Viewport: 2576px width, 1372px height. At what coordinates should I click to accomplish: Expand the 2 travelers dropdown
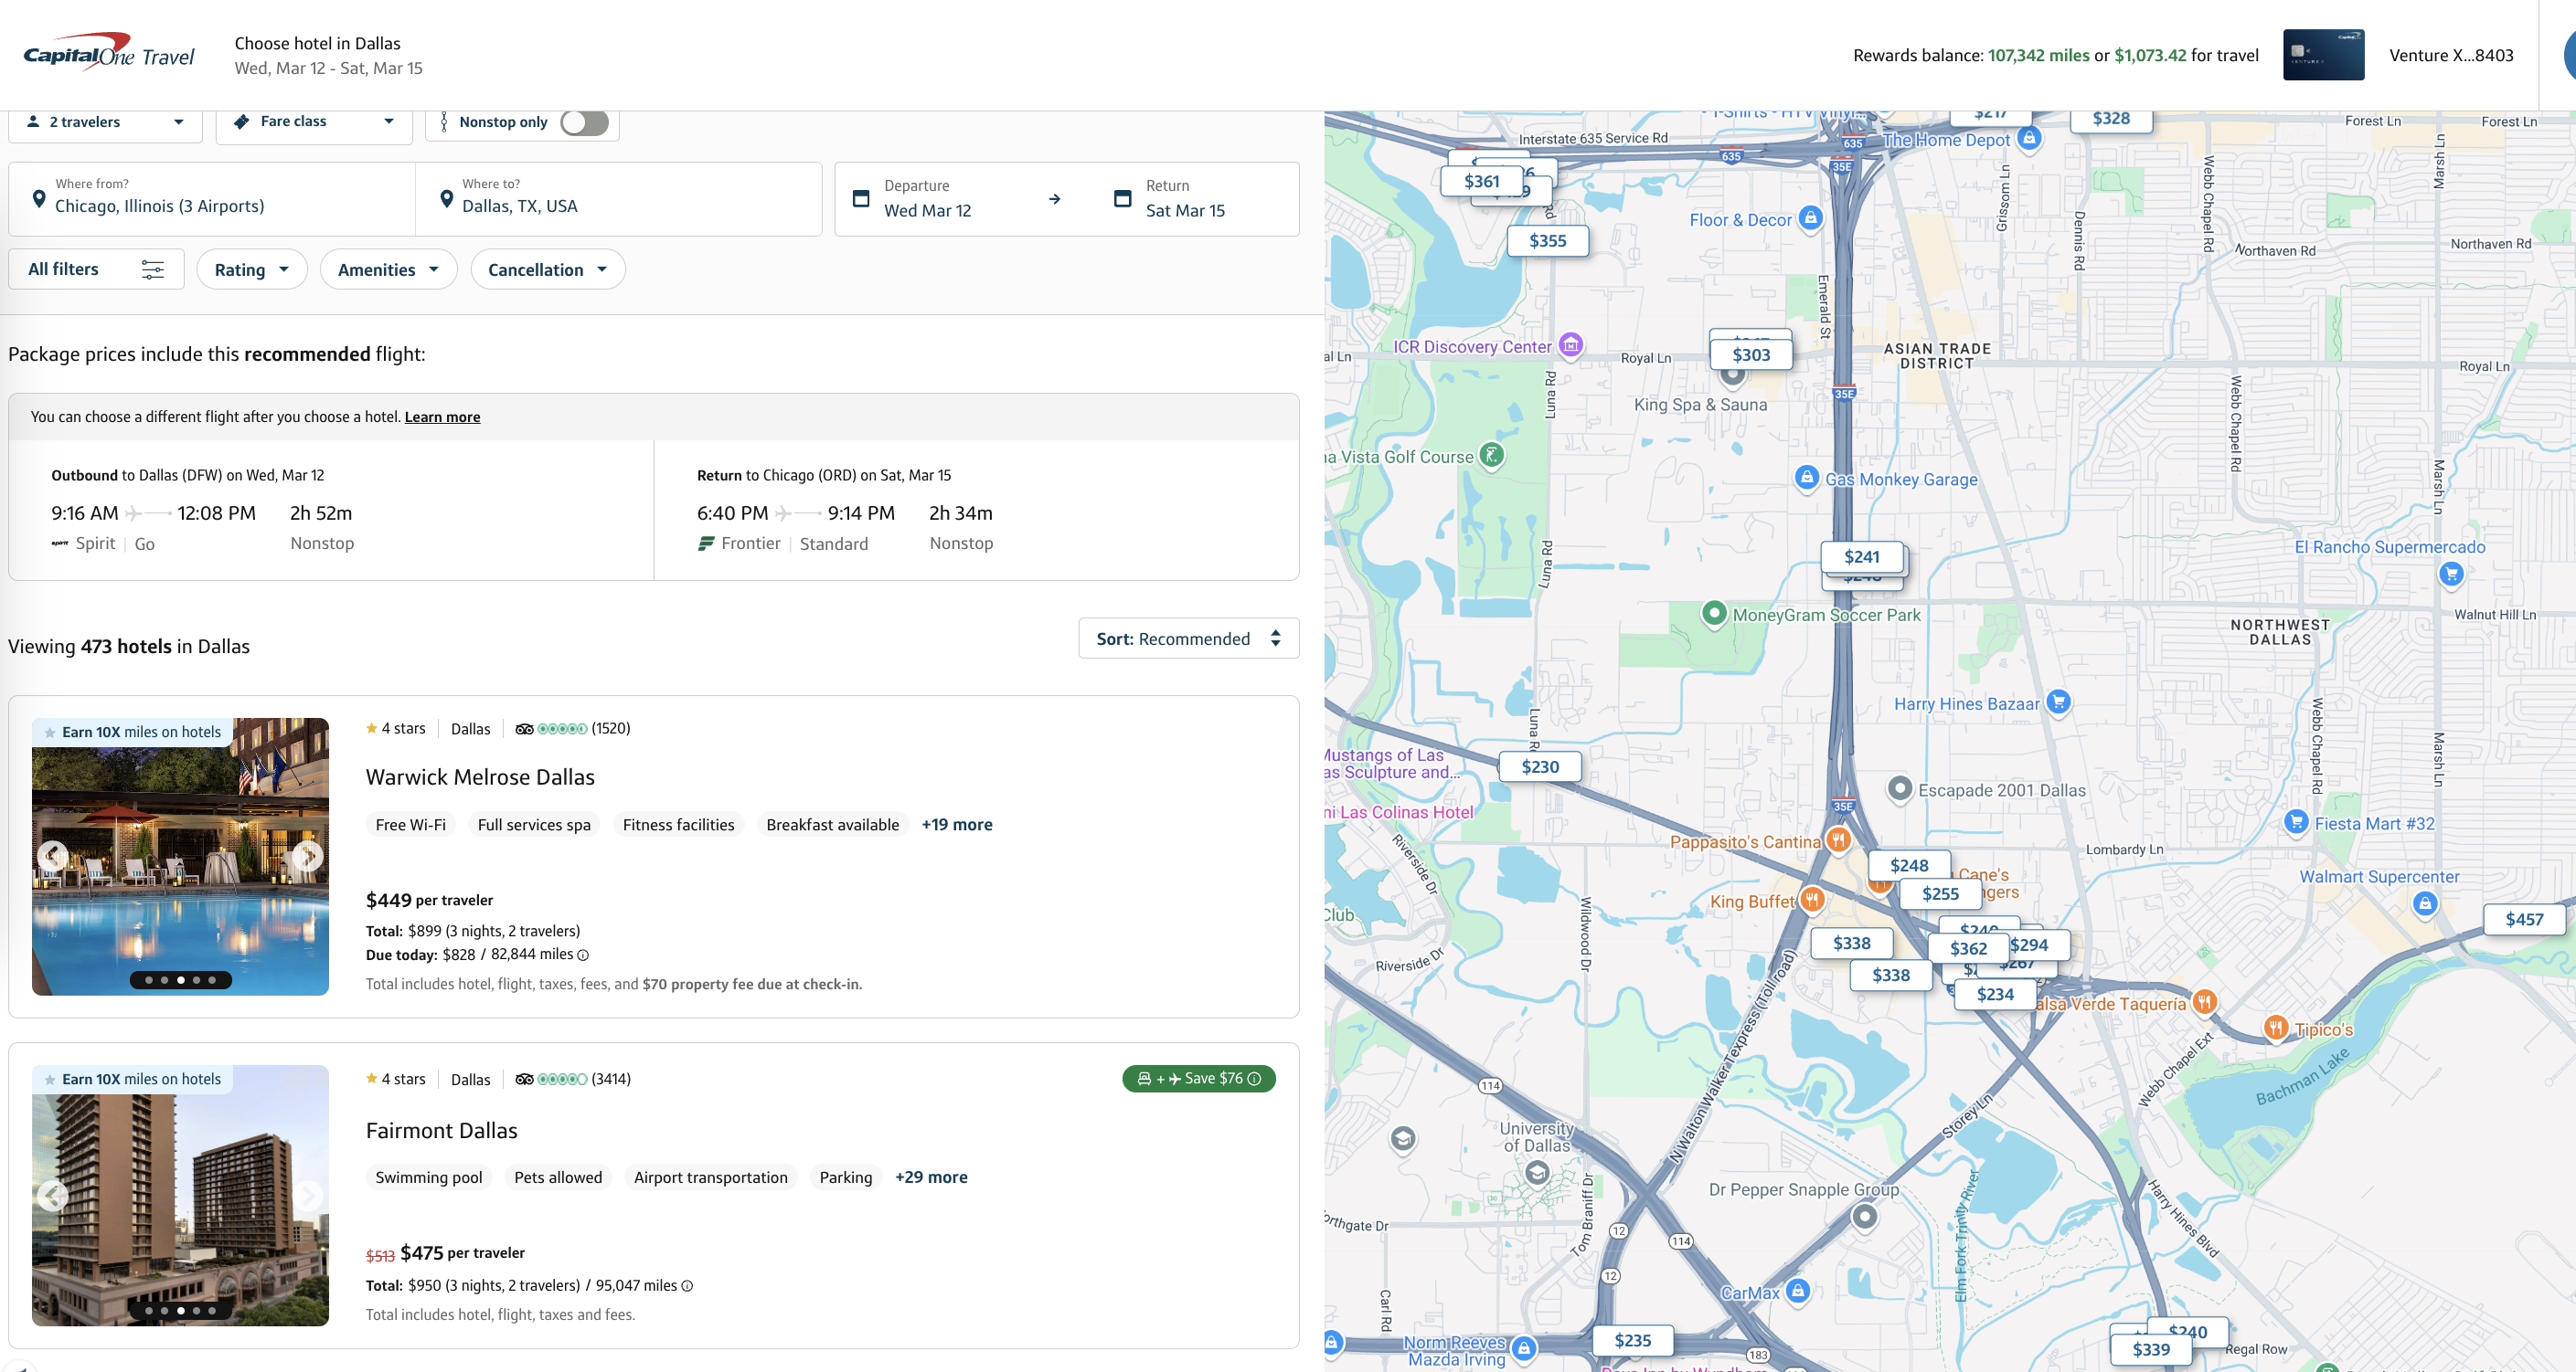(105, 121)
